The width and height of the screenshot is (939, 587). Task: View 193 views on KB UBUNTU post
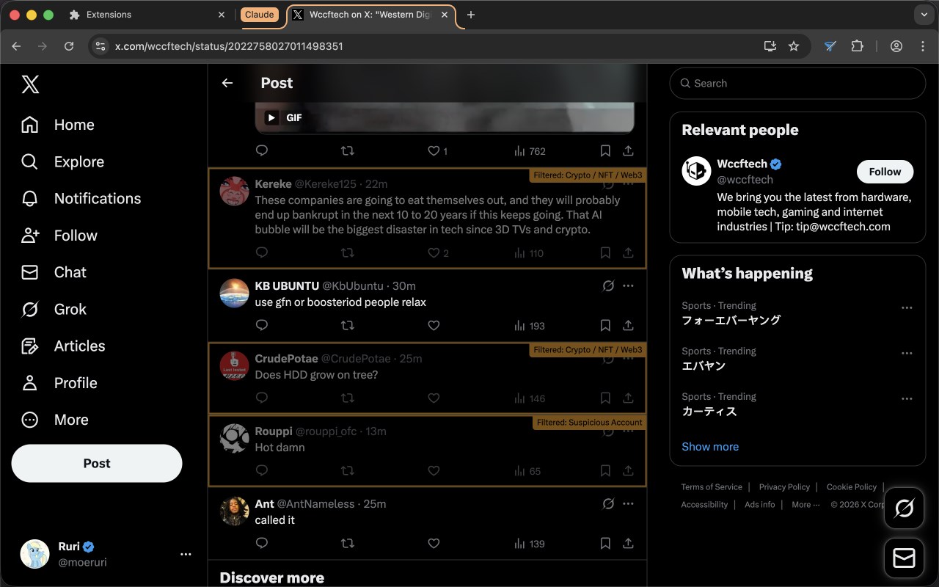pyautogui.click(x=530, y=326)
